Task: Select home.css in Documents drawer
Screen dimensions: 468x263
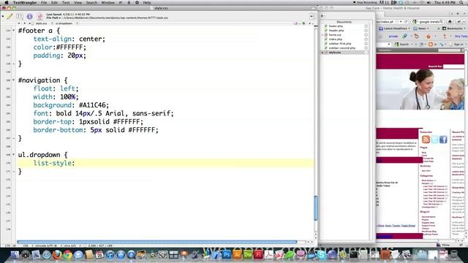Action: tap(335, 35)
